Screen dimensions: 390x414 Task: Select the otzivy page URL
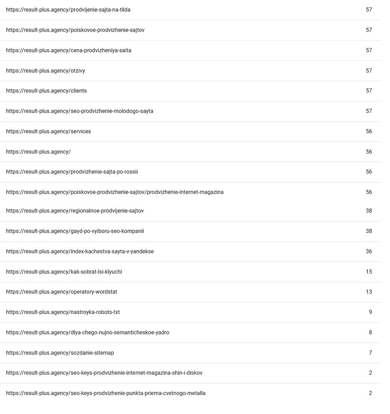[46, 71]
